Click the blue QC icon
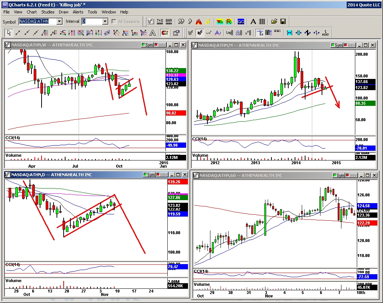This screenshot has height=303, width=383. click(x=241, y=21)
